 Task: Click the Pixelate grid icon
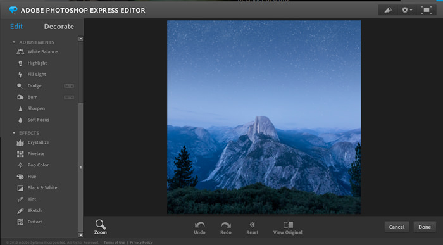(x=20, y=154)
